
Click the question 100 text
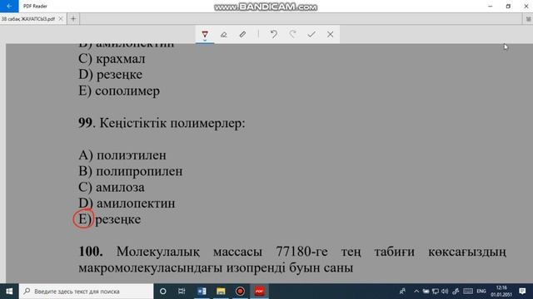tap(292, 260)
